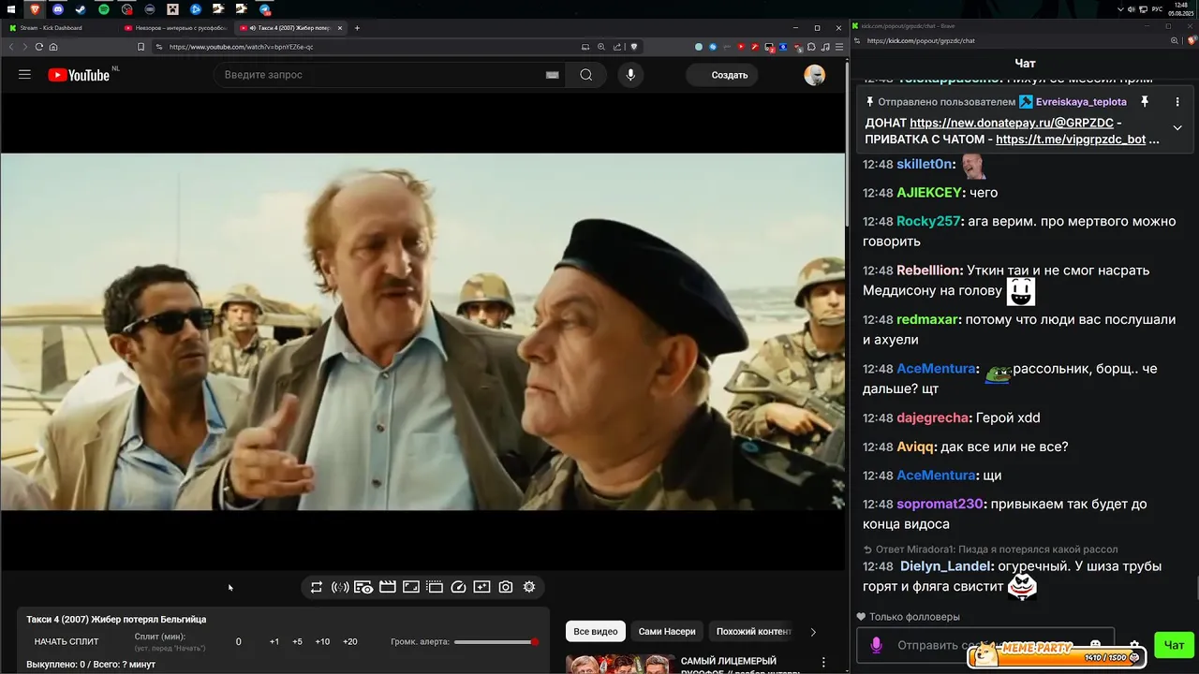Click the clapperboard icon in player toolbar
This screenshot has width=1199, height=674.
coord(387,587)
